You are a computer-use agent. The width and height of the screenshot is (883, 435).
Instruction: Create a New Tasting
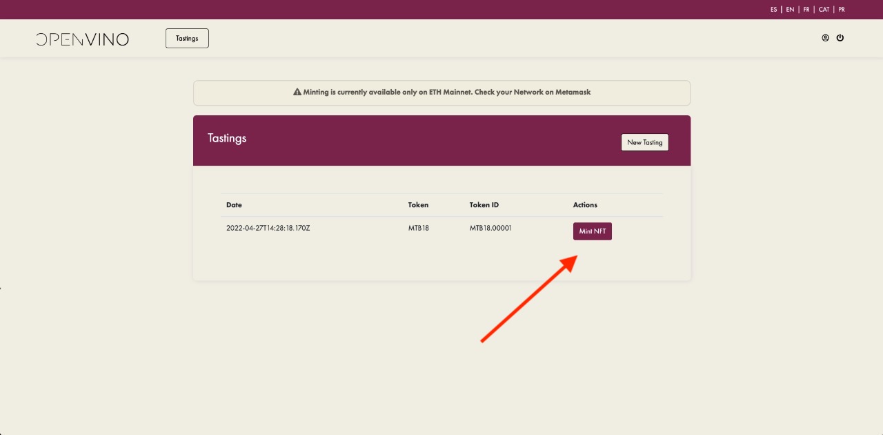click(645, 142)
